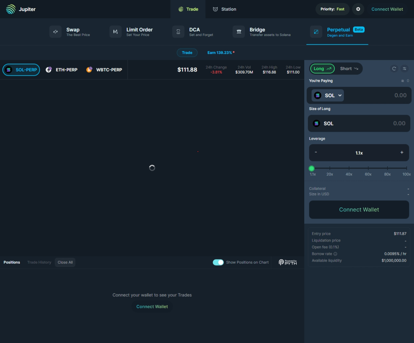
Task: Toggle Show Positions on Chart switch
Action: click(x=218, y=262)
